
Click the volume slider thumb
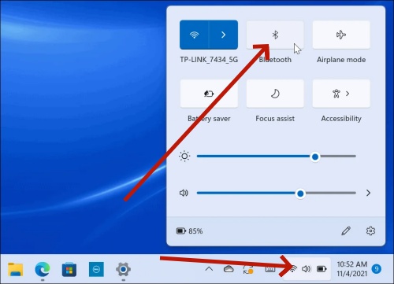pyautogui.click(x=300, y=194)
